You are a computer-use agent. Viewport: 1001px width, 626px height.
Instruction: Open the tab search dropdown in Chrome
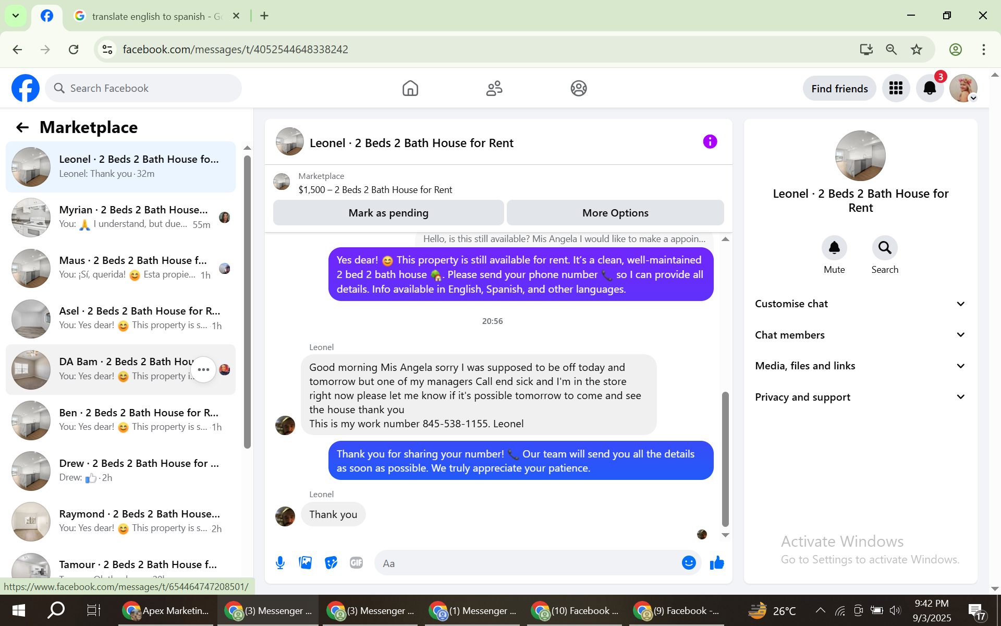(16, 16)
